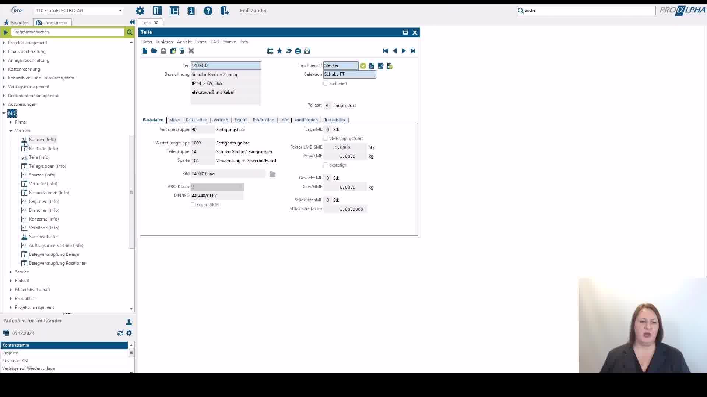Image resolution: width=707 pixels, height=397 pixels.
Task: Open the Extras menu
Action: (201, 42)
